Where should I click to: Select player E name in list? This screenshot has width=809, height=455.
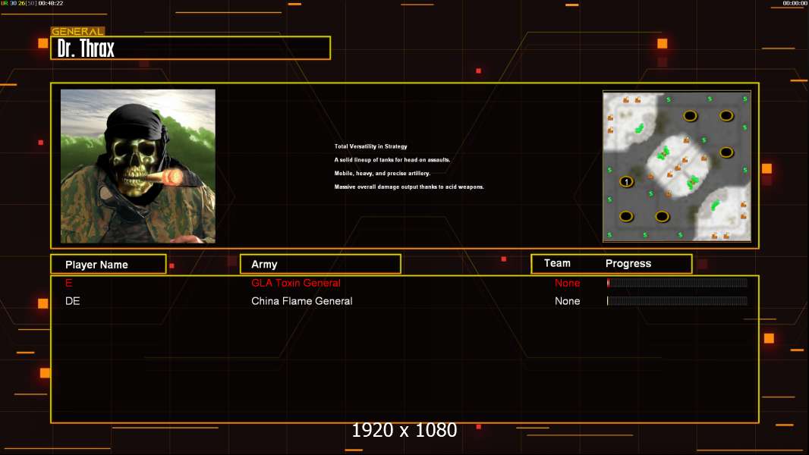[68, 283]
